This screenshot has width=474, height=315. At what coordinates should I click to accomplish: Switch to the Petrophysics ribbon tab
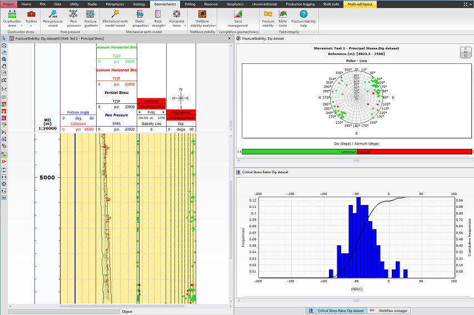point(114,4)
